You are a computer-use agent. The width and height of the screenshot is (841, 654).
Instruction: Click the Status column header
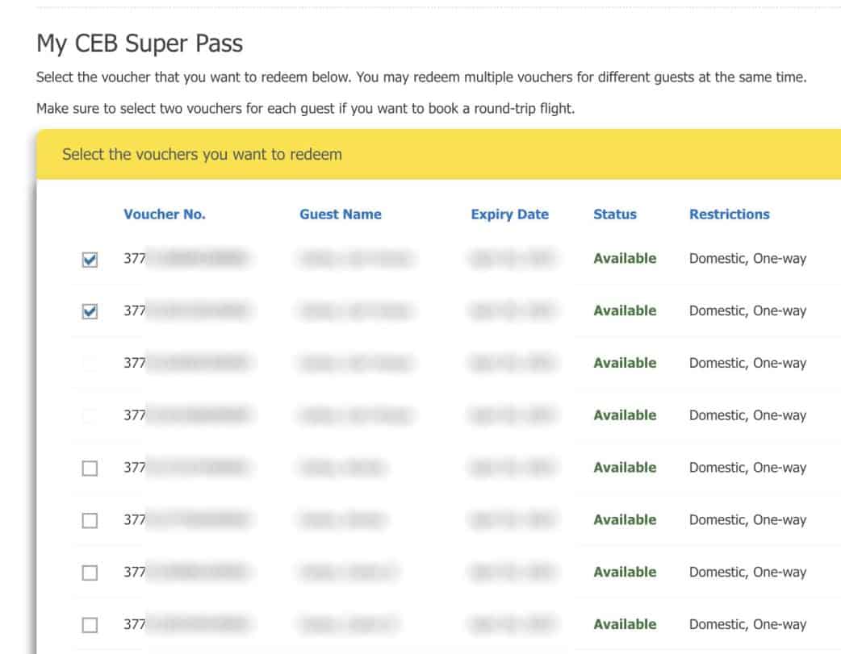(615, 215)
